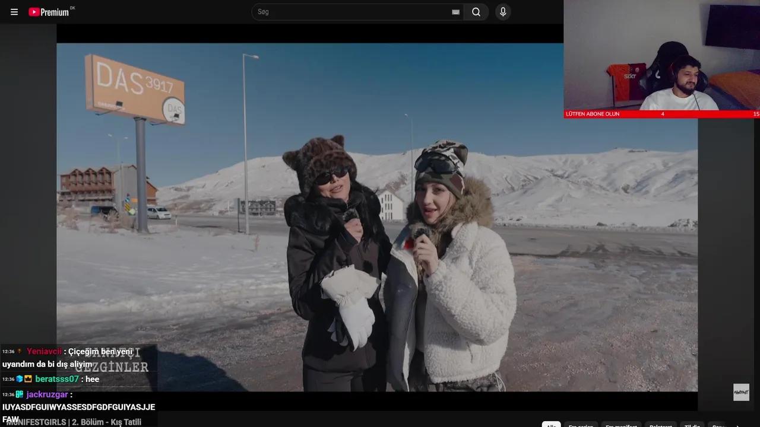Select the Relateret filter chip
This screenshot has height=427, width=760.
click(x=660, y=425)
